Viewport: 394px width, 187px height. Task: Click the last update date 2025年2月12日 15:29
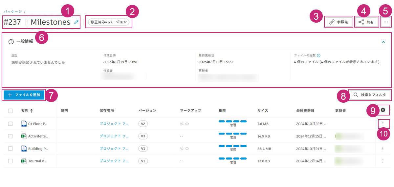[x=216, y=62]
